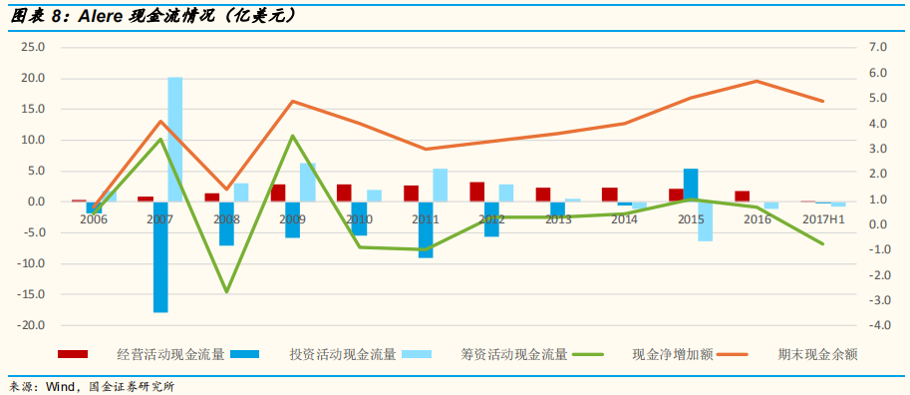Viewport: 910px width, 395px height.
Task: Click the left axis value 15.0
Action: 33,109
